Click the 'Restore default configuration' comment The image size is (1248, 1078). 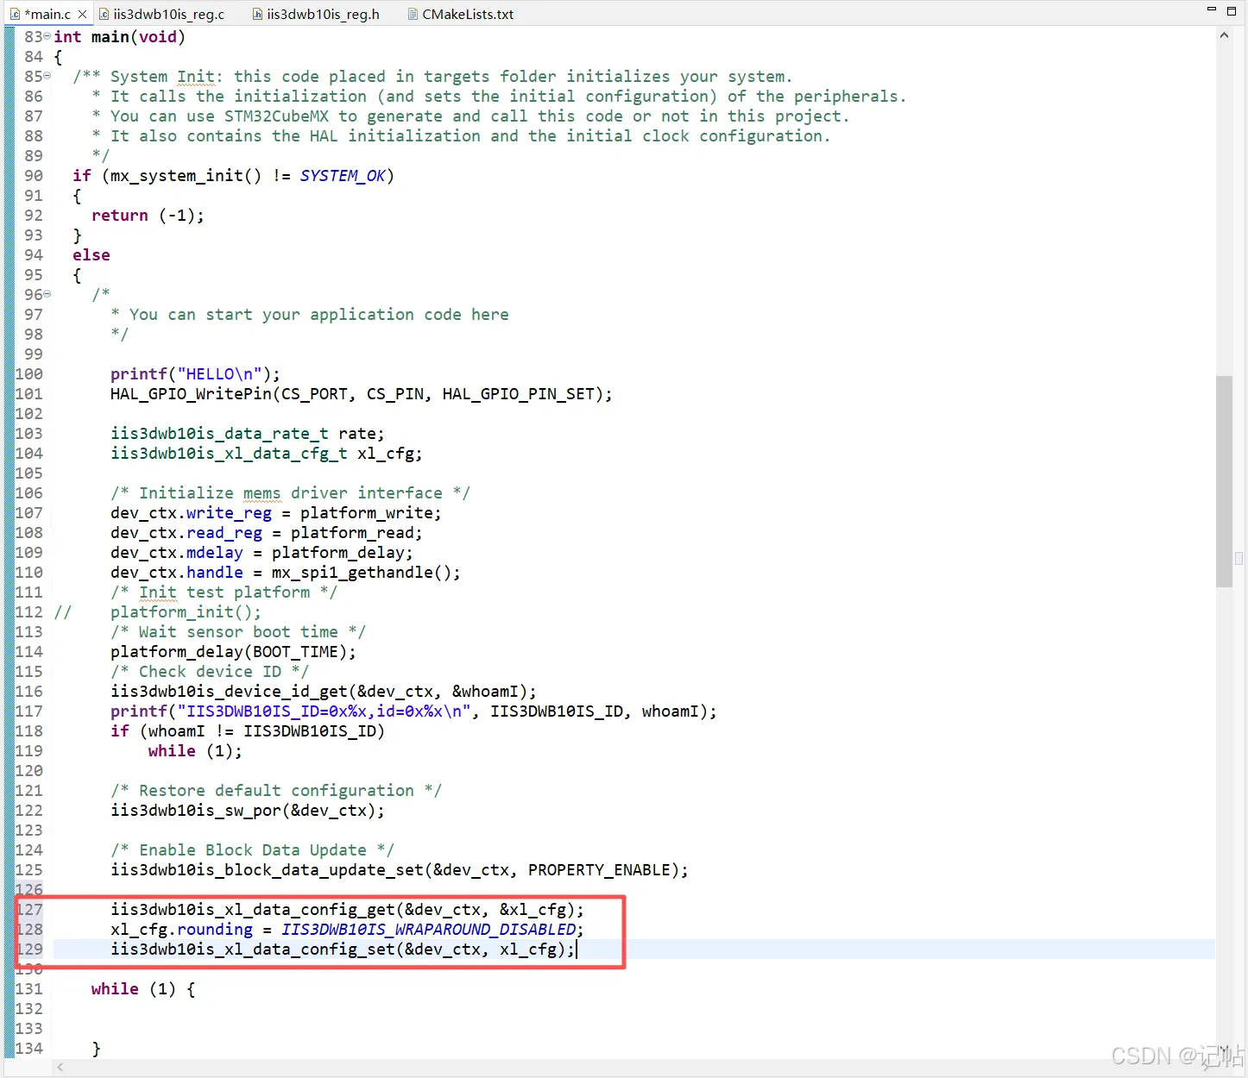(275, 791)
